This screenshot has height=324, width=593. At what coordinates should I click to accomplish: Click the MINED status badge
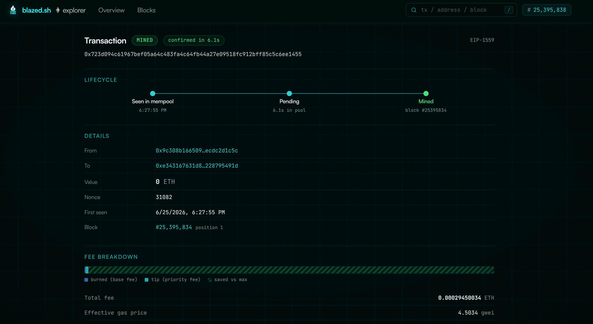pos(145,40)
